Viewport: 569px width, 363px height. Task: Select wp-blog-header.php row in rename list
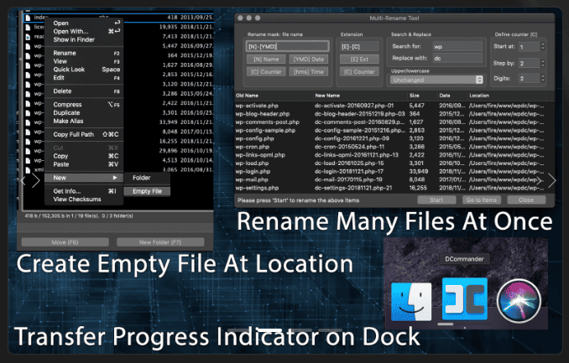[x=394, y=114]
